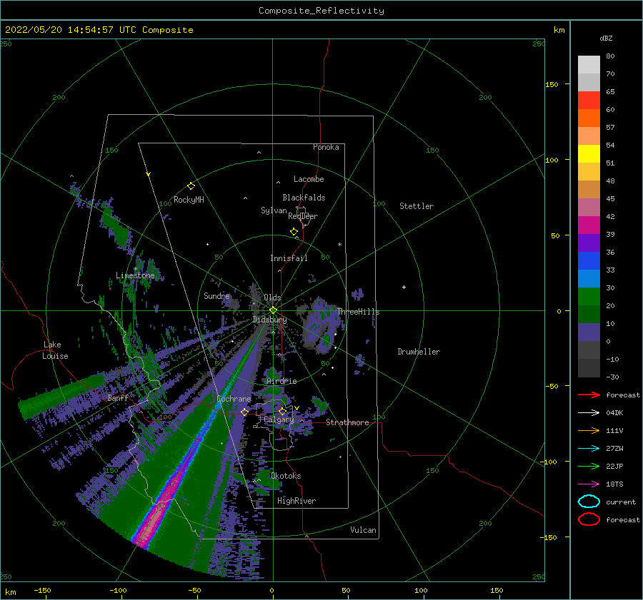This screenshot has width=643, height=600.
Task: Click the Lake Louise label
Action: 55,350
